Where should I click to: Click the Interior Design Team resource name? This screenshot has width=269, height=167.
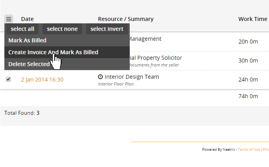click(x=132, y=77)
